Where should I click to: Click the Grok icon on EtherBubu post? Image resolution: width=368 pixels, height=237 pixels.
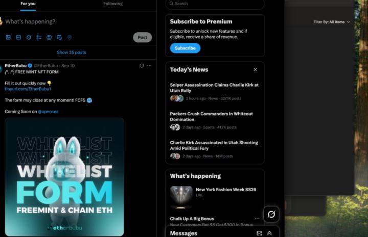[142, 66]
